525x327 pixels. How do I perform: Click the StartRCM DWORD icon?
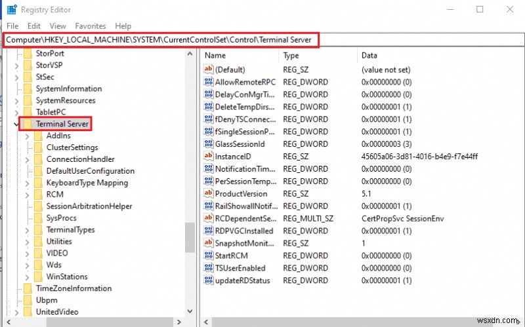click(208, 255)
